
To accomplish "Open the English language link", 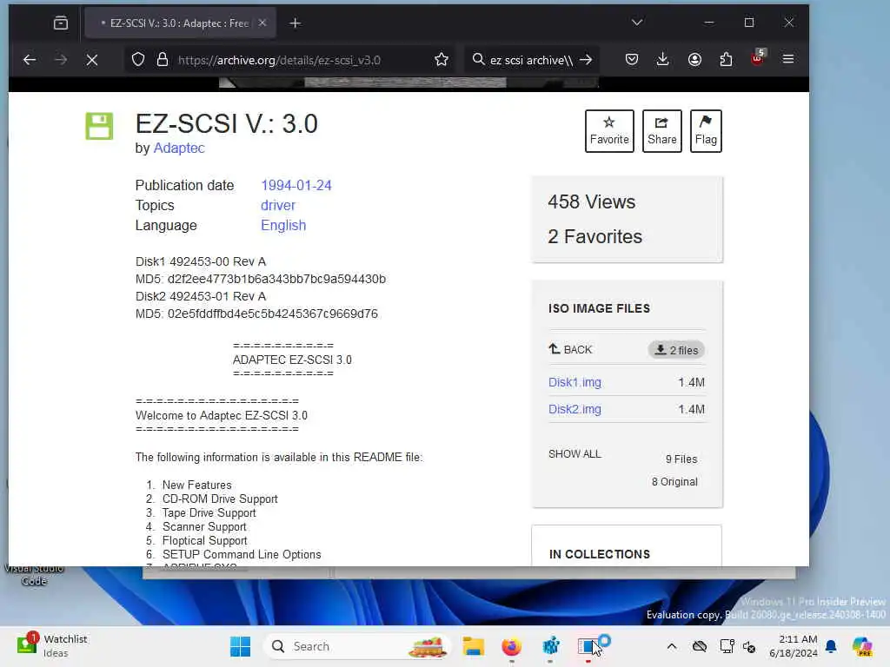I will coord(283,225).
